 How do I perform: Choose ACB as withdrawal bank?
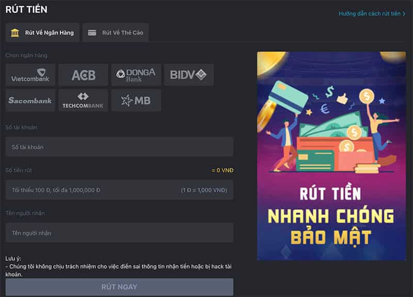coord(83,75)
